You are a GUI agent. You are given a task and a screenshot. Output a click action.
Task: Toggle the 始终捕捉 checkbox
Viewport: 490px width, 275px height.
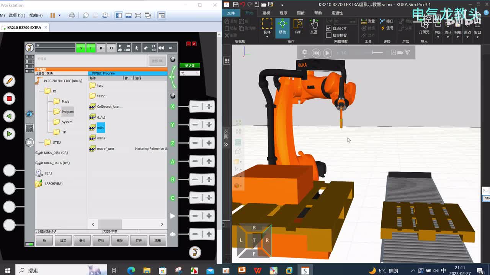click(x=328, y=35)
